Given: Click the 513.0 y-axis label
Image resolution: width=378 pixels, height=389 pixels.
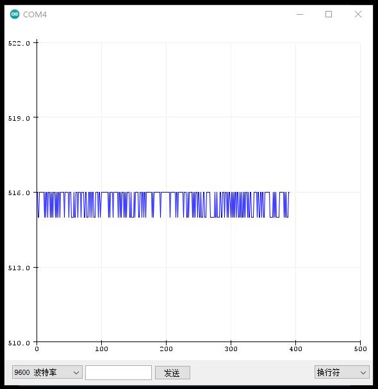Looking at the screenshot, I should pyautogui.click(x=19, y=268).
